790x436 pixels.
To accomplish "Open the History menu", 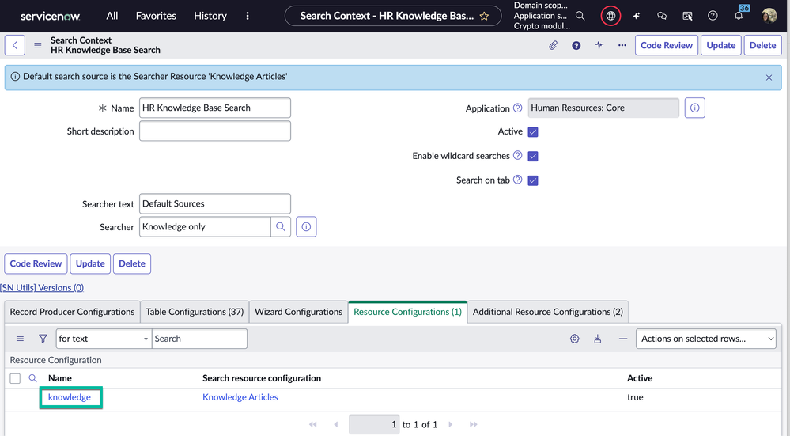I will [210, 16].
